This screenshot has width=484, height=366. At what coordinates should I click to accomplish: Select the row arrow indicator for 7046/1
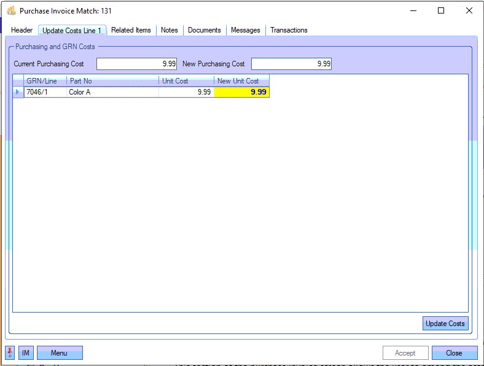(18, 92)
